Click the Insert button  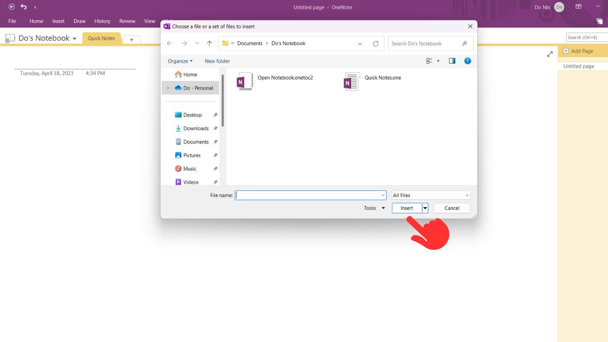(407, 208)
